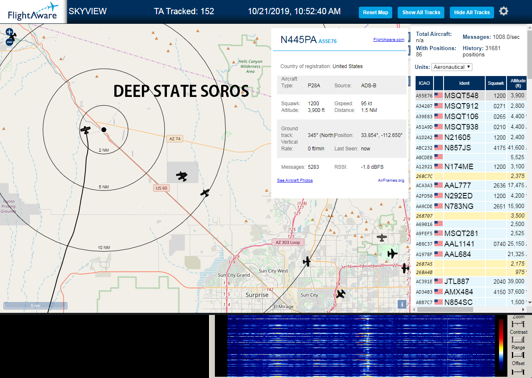Click the Hide All Tracks button
This screenshot has width=532, height=378.
[x=472, y=13]
